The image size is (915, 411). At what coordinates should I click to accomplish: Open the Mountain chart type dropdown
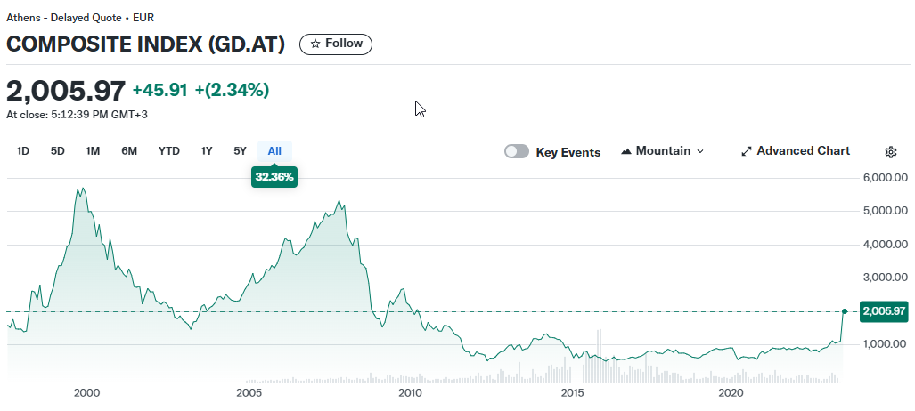(662, 151)
